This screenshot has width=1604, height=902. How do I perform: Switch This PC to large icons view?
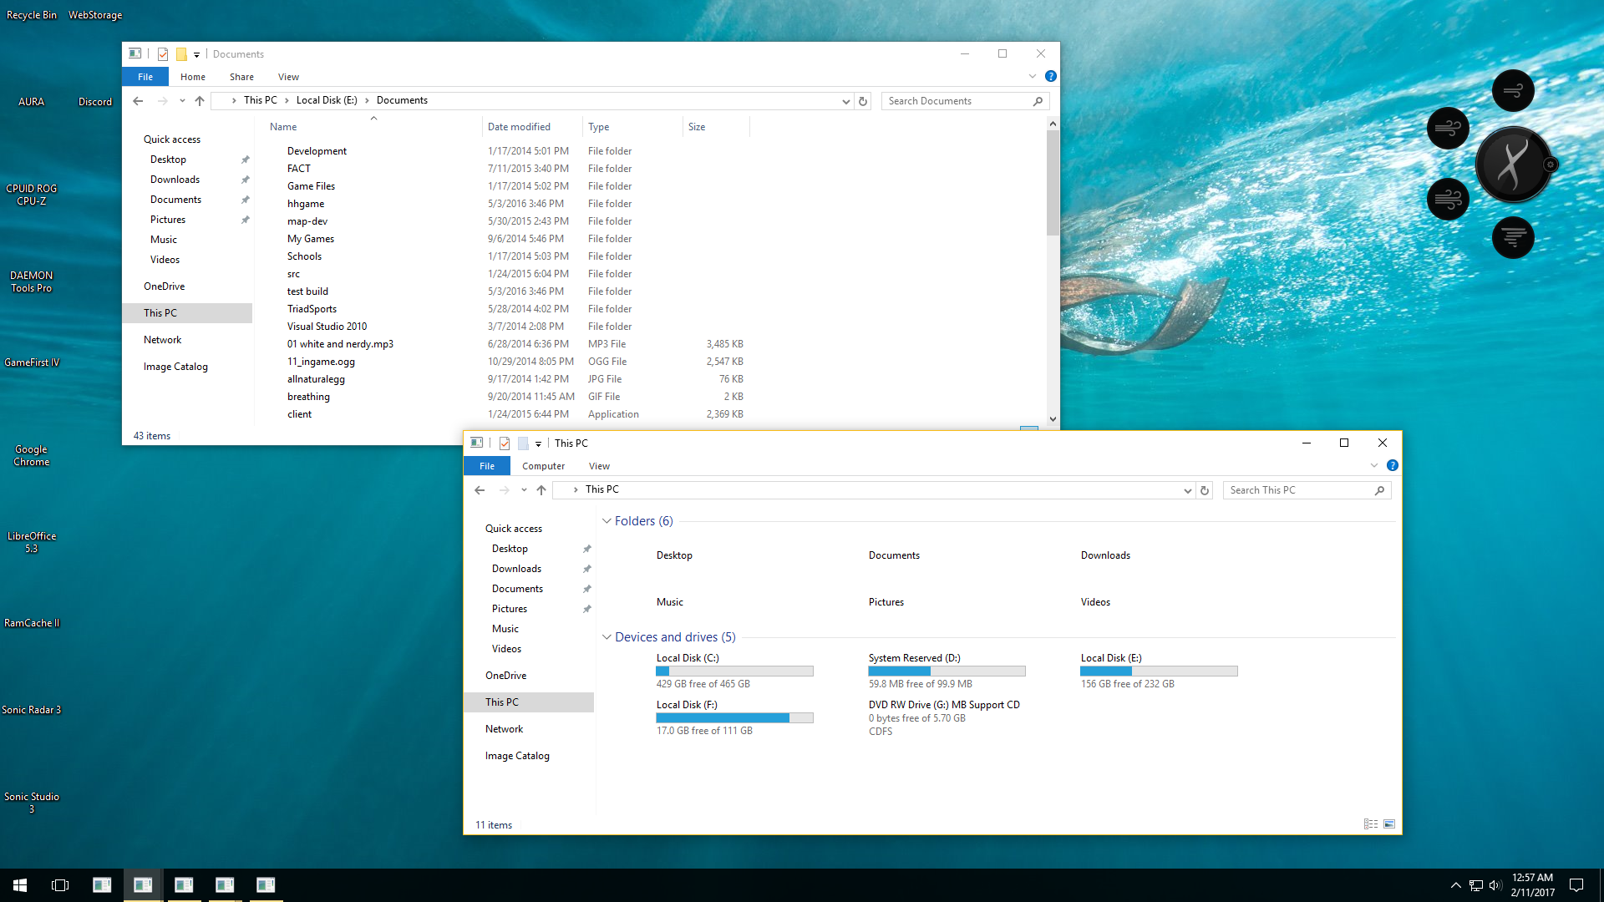pyautogui.click(x=1389, y=824)
